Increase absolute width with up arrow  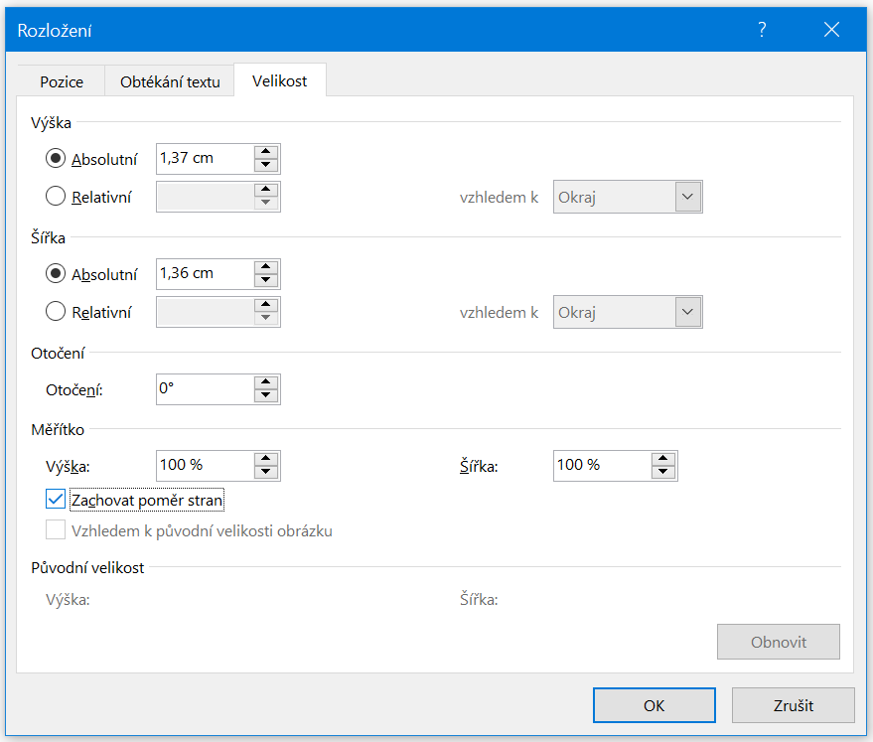coord(264,267)
